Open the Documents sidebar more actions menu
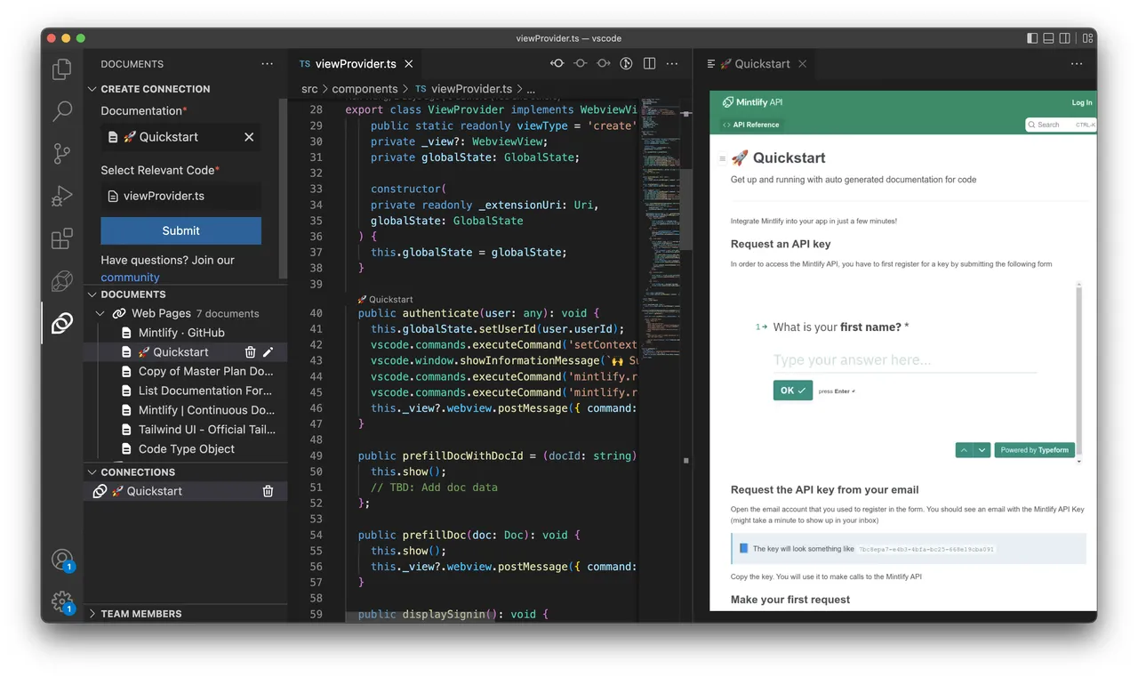Viewport: 1138px width, 677px height. point(268,64)
